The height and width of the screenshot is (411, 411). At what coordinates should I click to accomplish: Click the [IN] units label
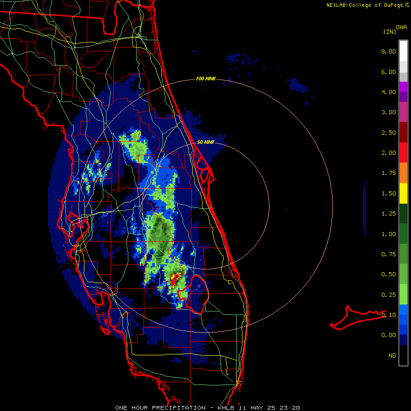[390, 32]
